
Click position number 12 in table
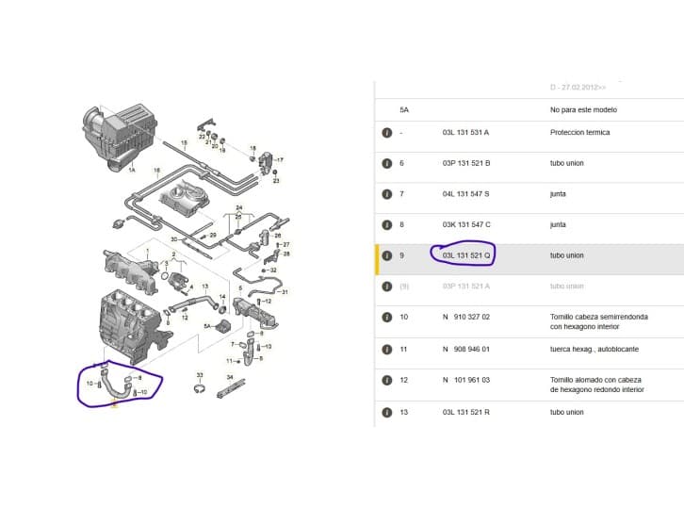(403, 380)
